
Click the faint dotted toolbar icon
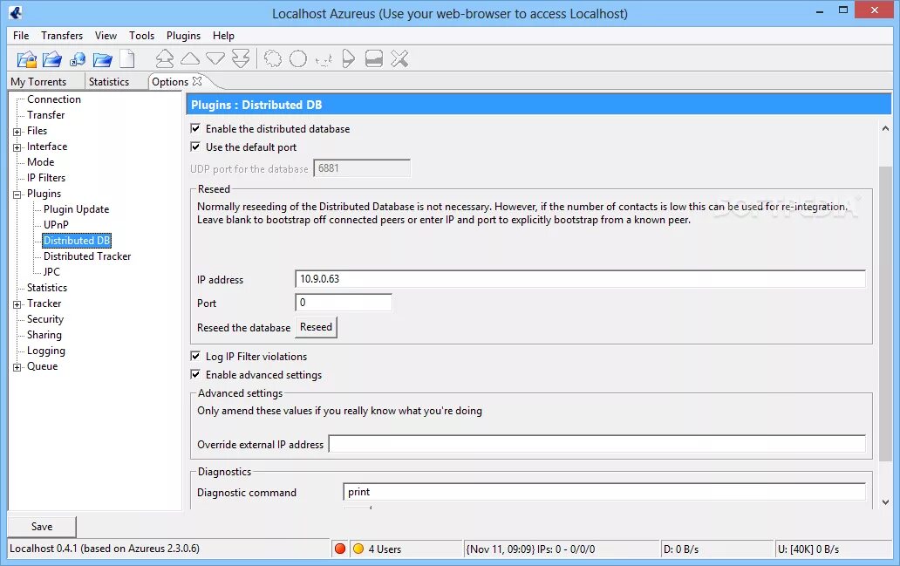324,59
